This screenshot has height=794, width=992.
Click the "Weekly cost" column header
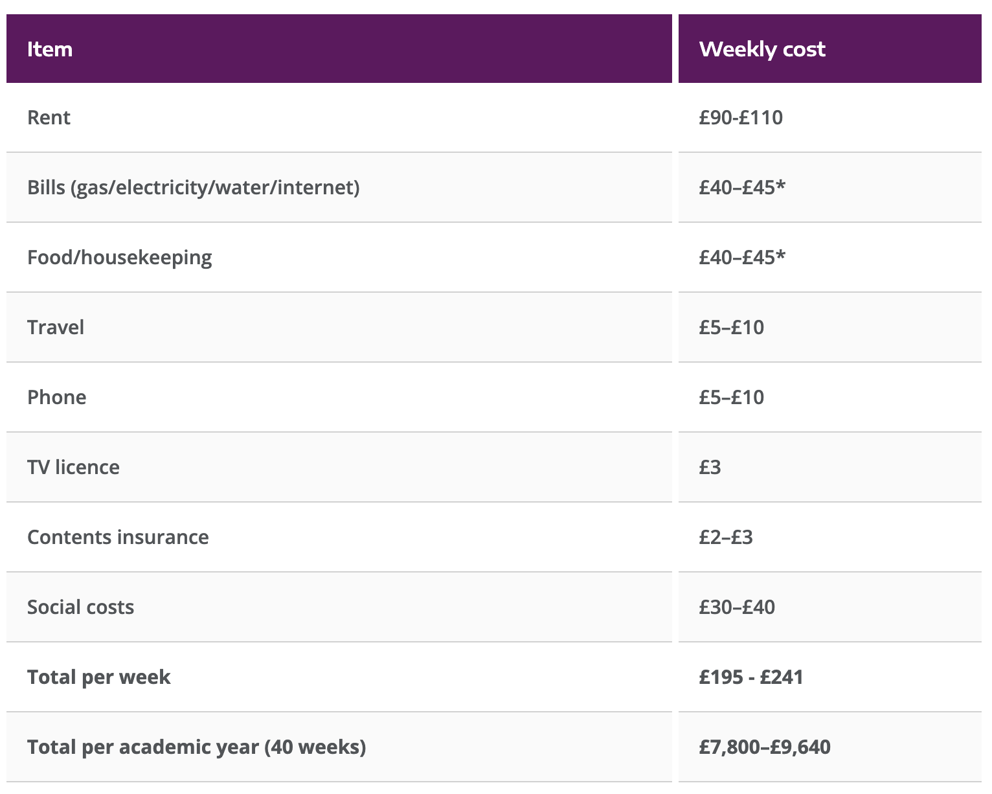(762, 49)
